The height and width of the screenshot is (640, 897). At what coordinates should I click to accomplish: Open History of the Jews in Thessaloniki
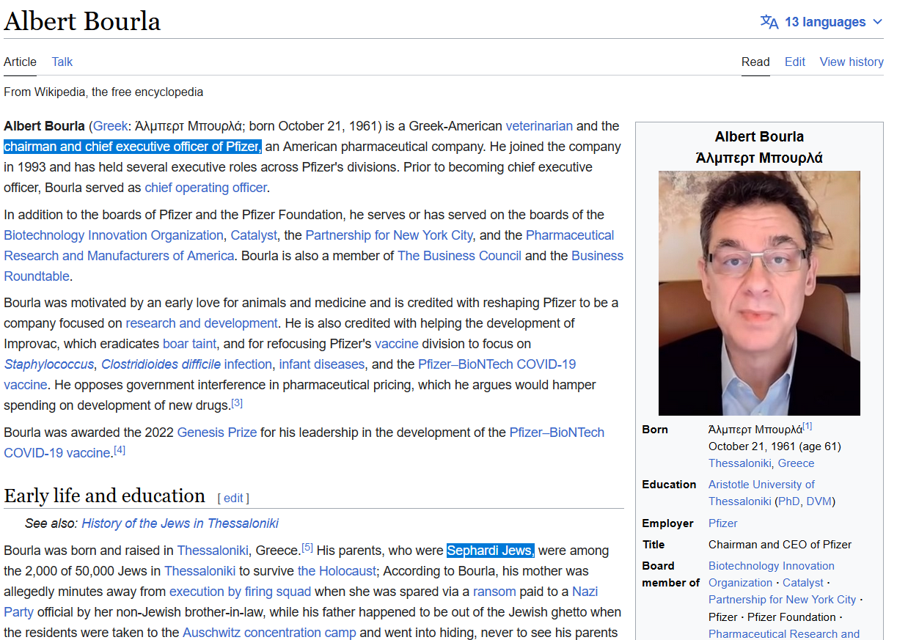(x=180, y=523)
